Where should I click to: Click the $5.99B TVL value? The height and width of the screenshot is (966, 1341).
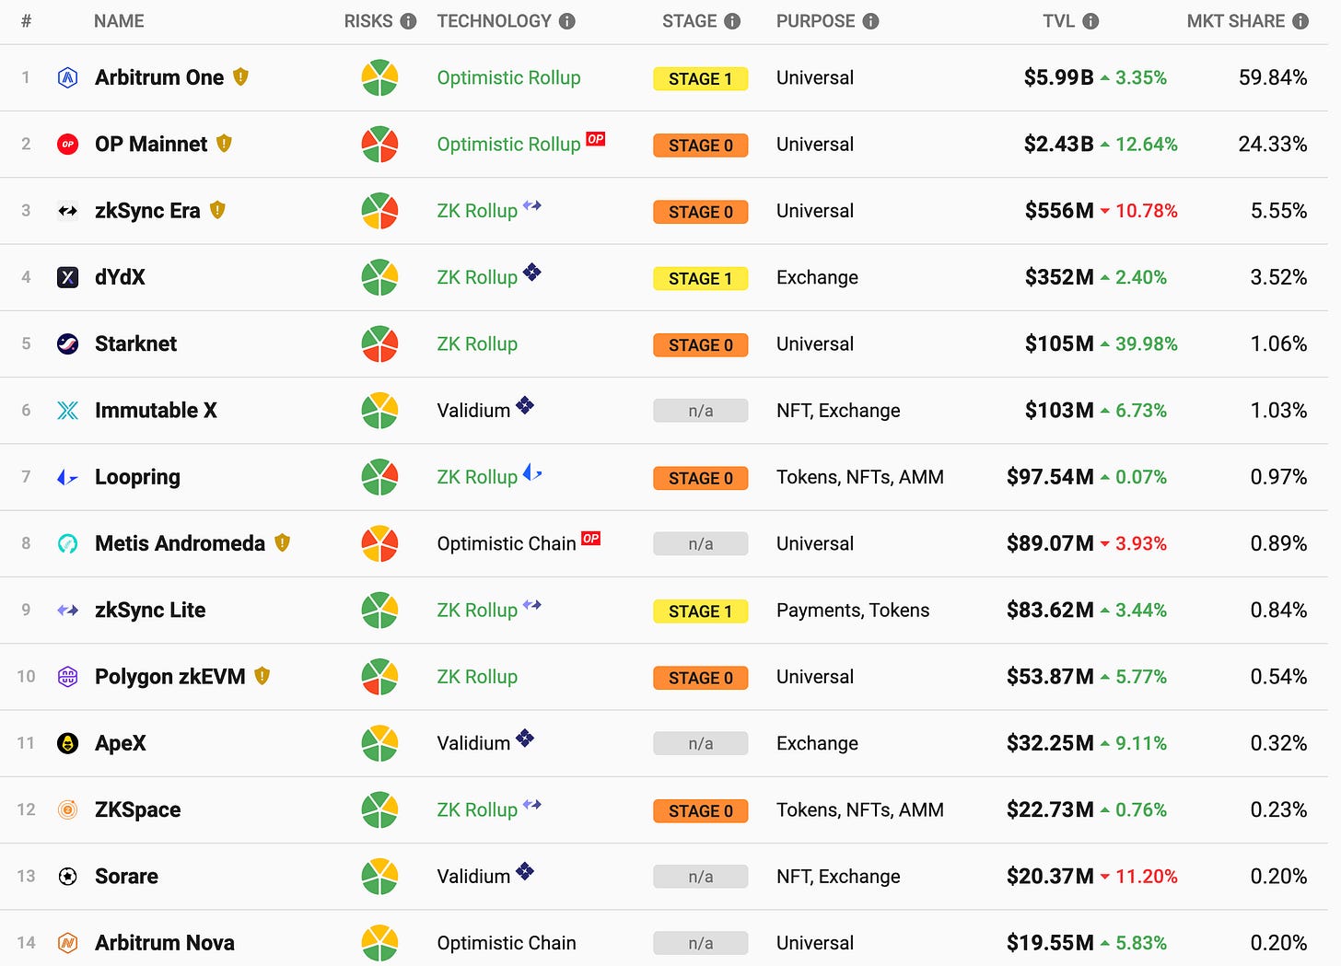point(1058,77)
